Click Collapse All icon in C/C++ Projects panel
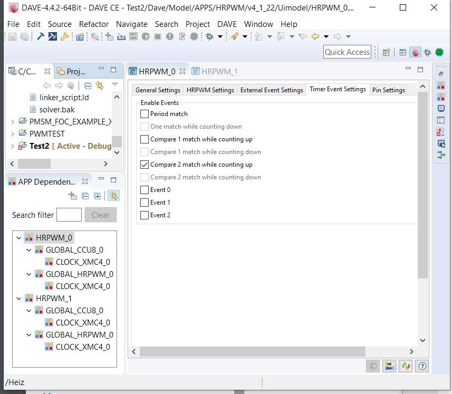The image size is (452, 394). [88, 85]
